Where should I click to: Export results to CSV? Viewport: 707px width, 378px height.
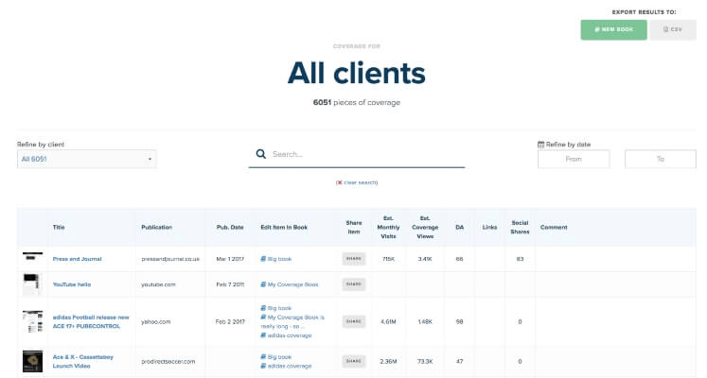(x=673, y=29)
